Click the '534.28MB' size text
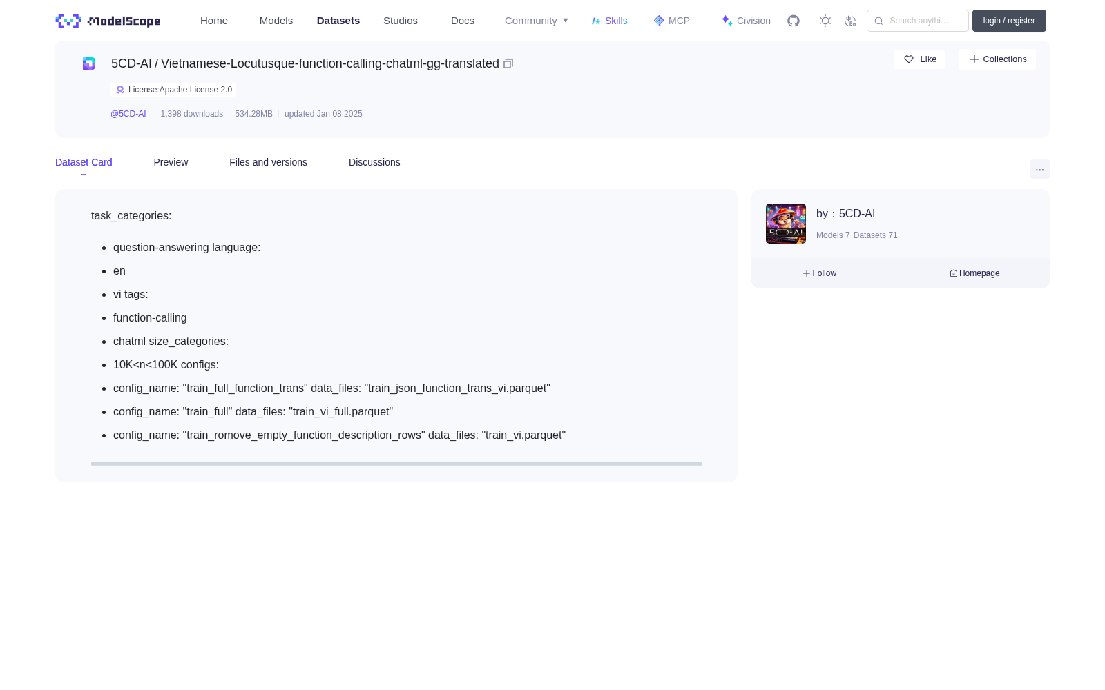Image resolution: width=1105 pixels, height=690 pixels. 253,114
